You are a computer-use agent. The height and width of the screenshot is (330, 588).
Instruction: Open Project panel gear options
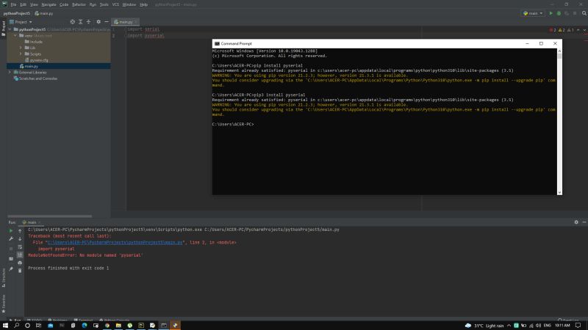(98, 22)
